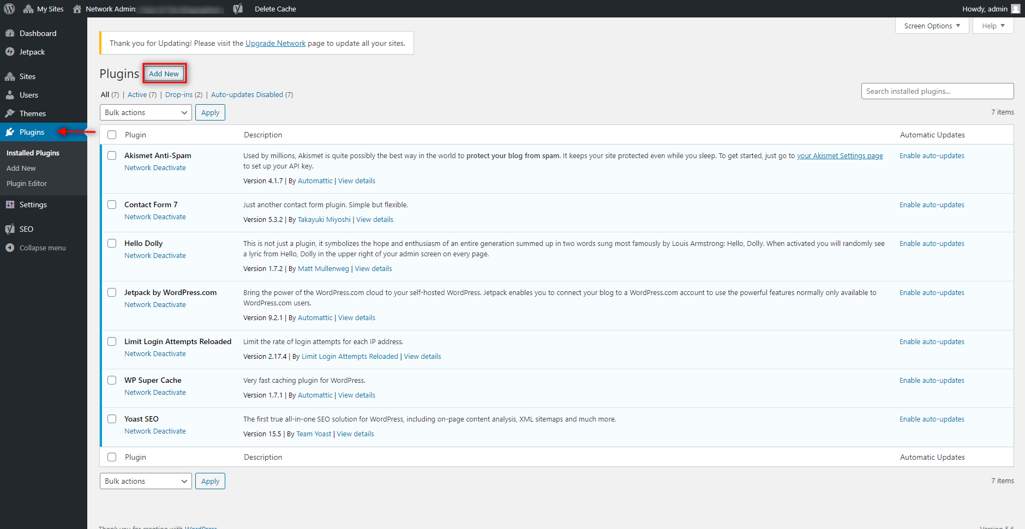Select the All (7) filter
The height and width of the screenshot is (529, 1025).
(x=110, y=94)
